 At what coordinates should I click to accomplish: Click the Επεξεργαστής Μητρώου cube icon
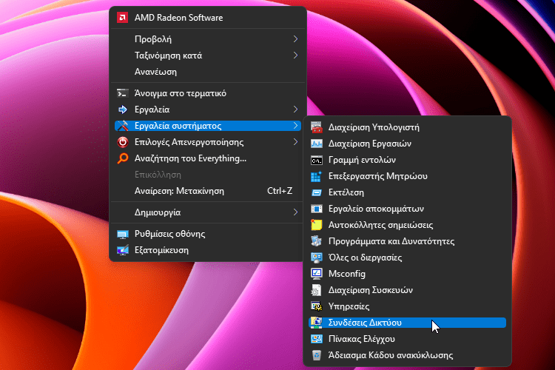pos(316,176)
